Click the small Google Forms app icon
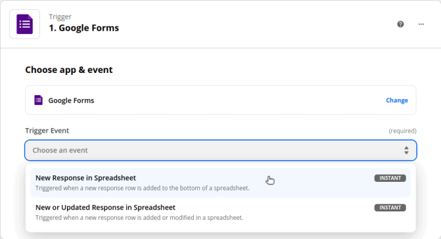The height and width of the screenshot is (239, 441). click(39, 100)
